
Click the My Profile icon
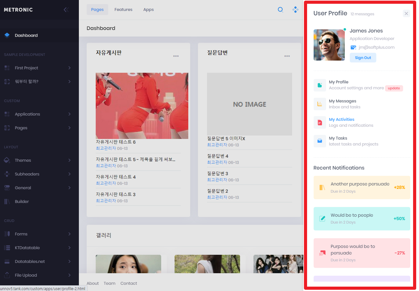click(x=320, y=85)
